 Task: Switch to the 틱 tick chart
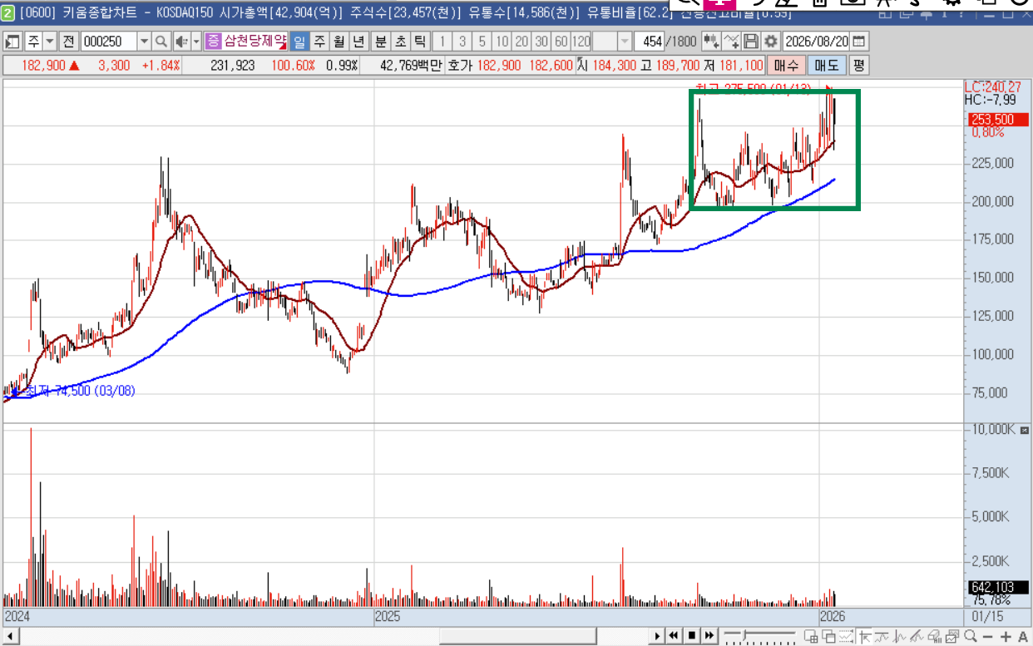(x=420, y=42)
